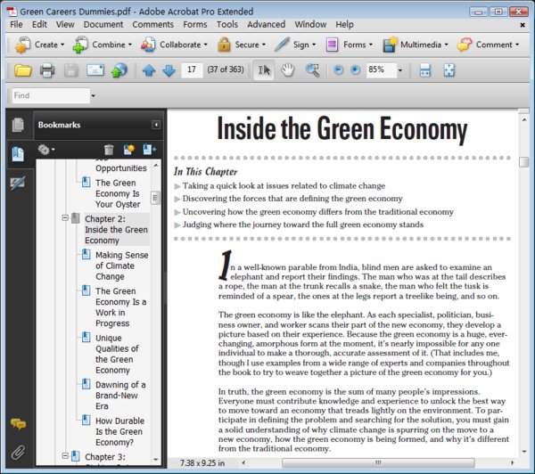The height and width of the screenshot is (474, 535).
Task: Open the Comments panel icon in sidebar
Action: click(x=18, y=424)
